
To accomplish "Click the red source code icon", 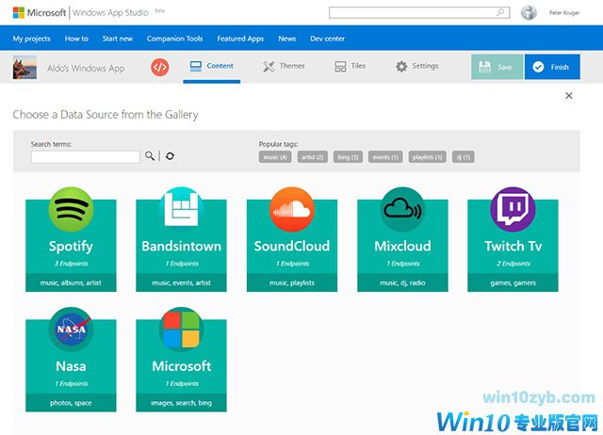I will (159, 67).
